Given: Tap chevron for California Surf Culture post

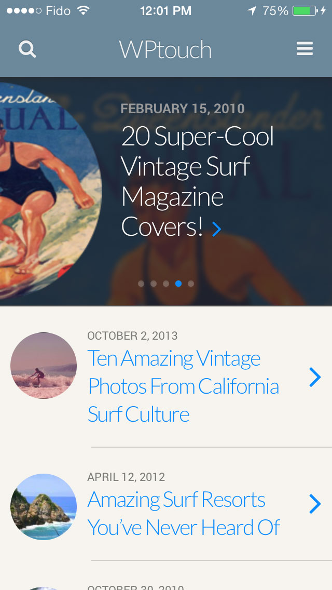Looking at the screenshot, I should point(315,377).
